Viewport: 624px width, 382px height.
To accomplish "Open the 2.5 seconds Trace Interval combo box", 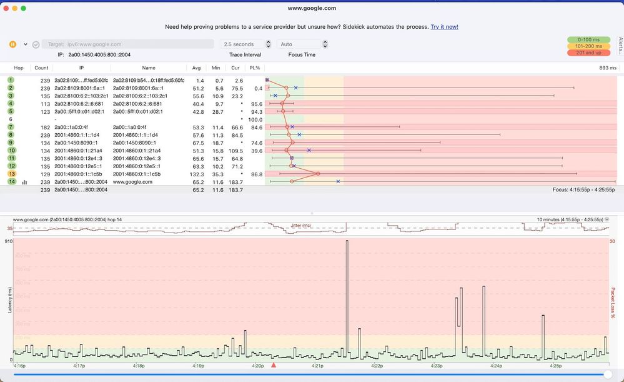I will (x=242, y=44).
